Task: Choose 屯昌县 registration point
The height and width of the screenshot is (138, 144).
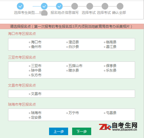Action: [x=104, y=113]
